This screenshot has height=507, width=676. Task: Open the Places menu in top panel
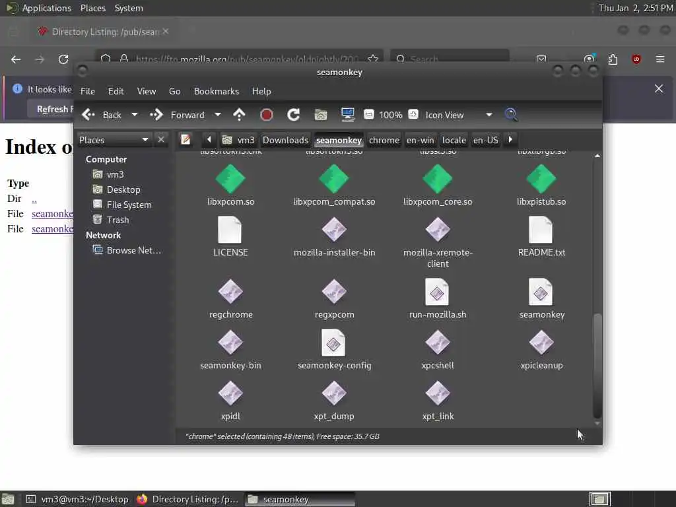92,8
